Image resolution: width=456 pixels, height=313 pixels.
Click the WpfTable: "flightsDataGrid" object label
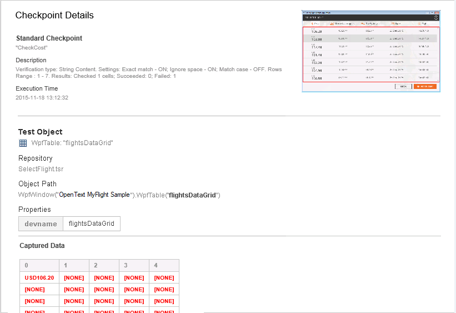pyautogui.click(x=72, y=143)
